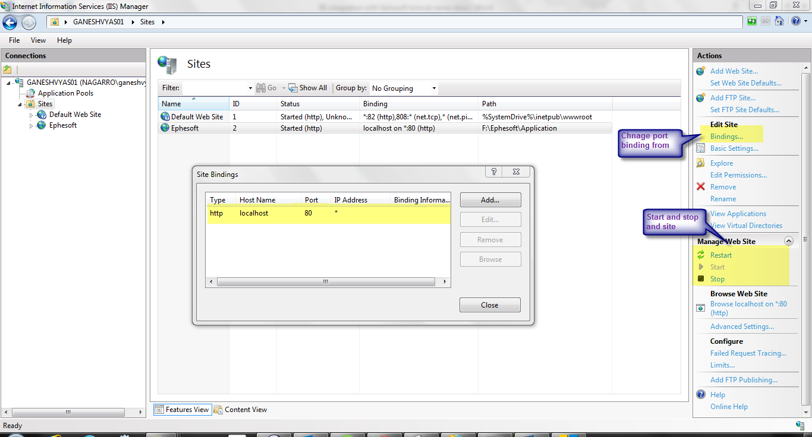Click the home icon in address bar
This screenshot has width=812, height=437.
[x=779, y=21]
